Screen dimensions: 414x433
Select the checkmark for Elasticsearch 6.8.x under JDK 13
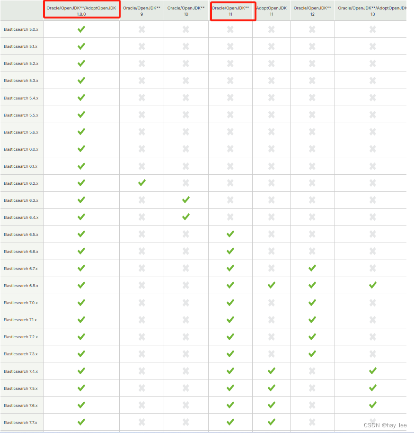tap(372, 285)
